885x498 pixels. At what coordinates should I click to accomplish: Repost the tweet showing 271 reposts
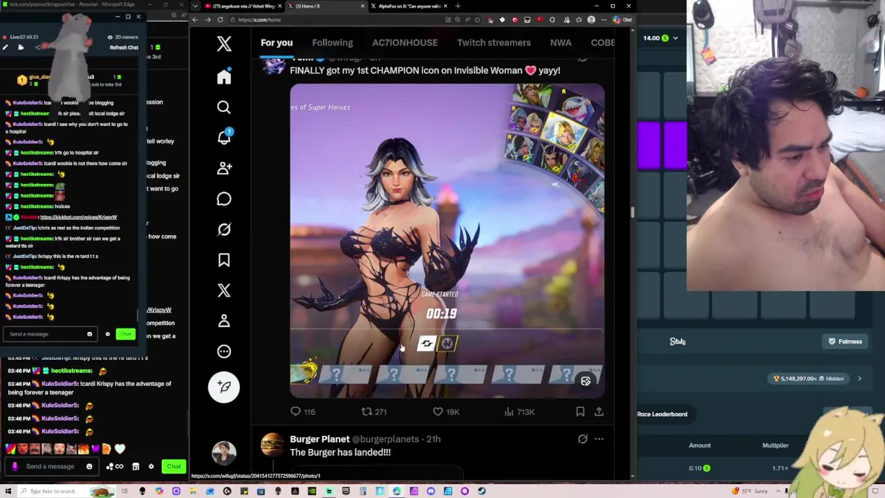374,412
